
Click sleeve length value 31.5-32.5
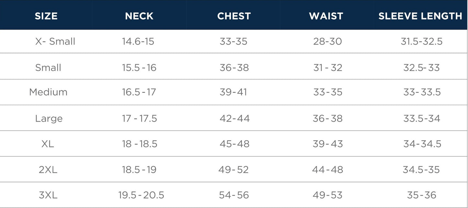click(421, 42)
